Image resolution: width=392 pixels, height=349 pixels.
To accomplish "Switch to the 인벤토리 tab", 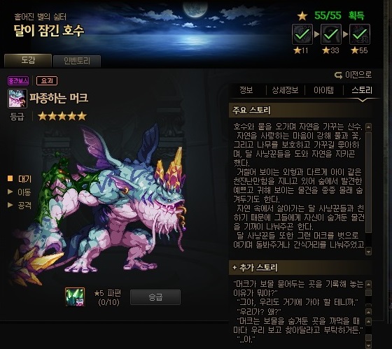I will tap(77, 61).
